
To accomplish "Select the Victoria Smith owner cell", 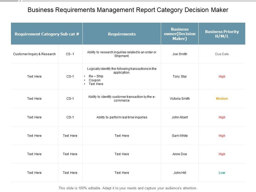I will [180, 99].
